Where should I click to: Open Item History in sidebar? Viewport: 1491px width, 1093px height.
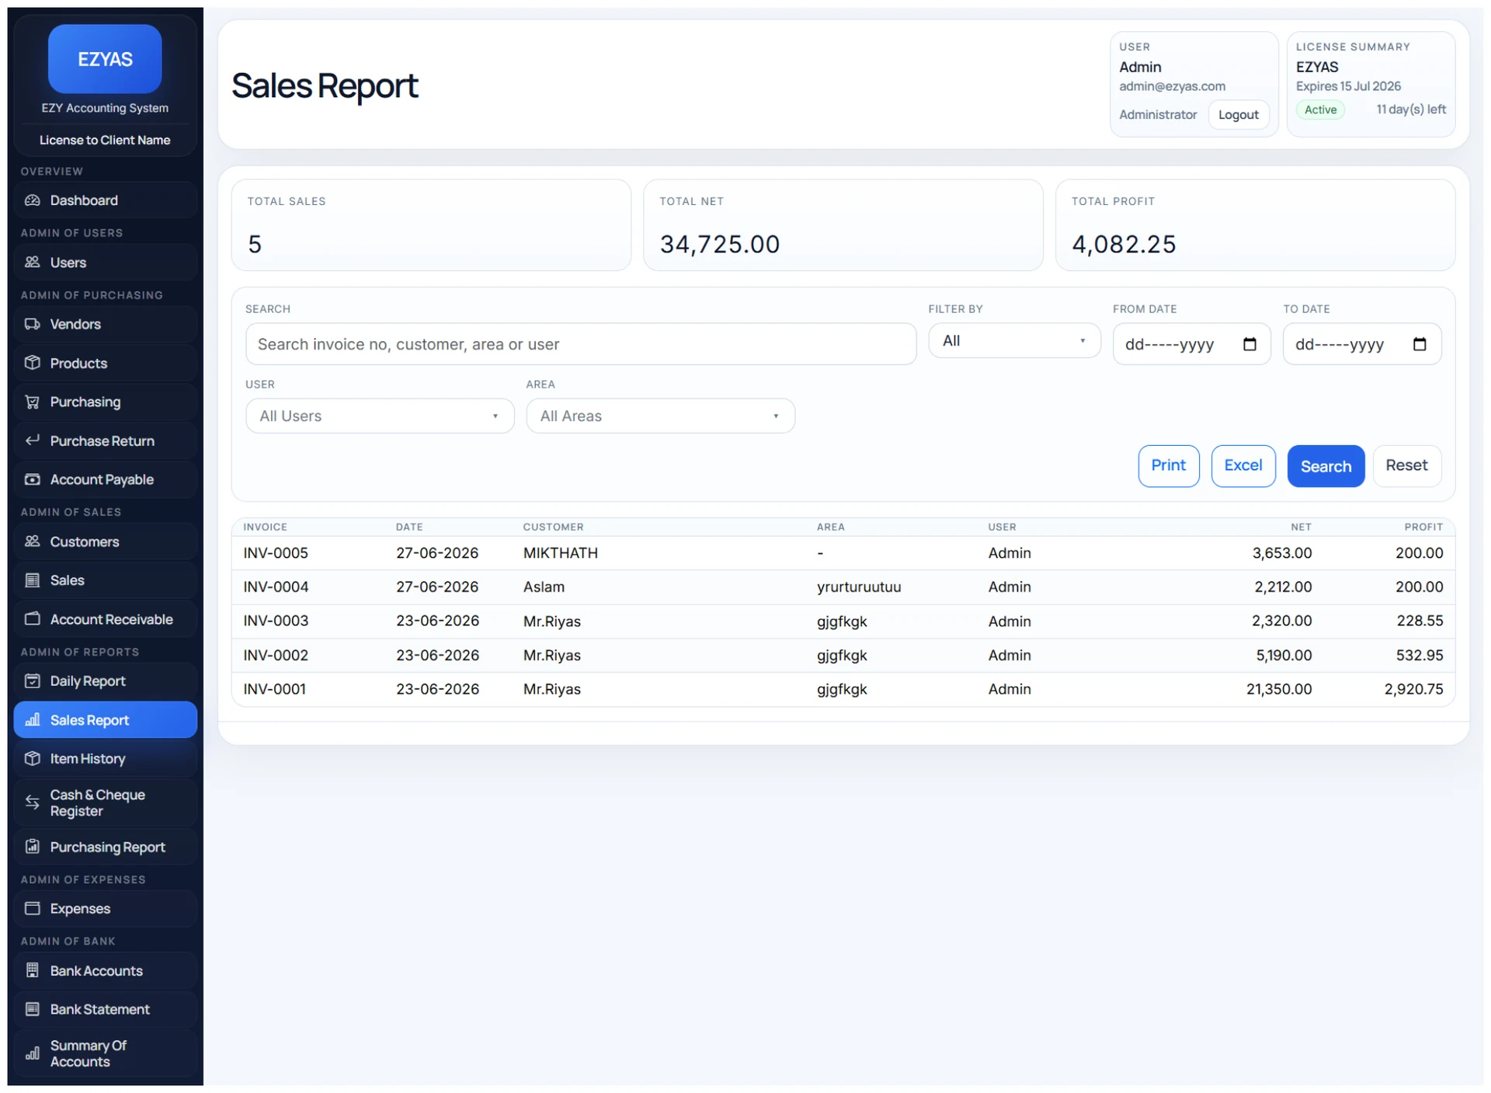pyautogui.click(x=105, y=759)
